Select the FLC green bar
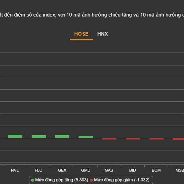184x184 pixels. point(39,136)
